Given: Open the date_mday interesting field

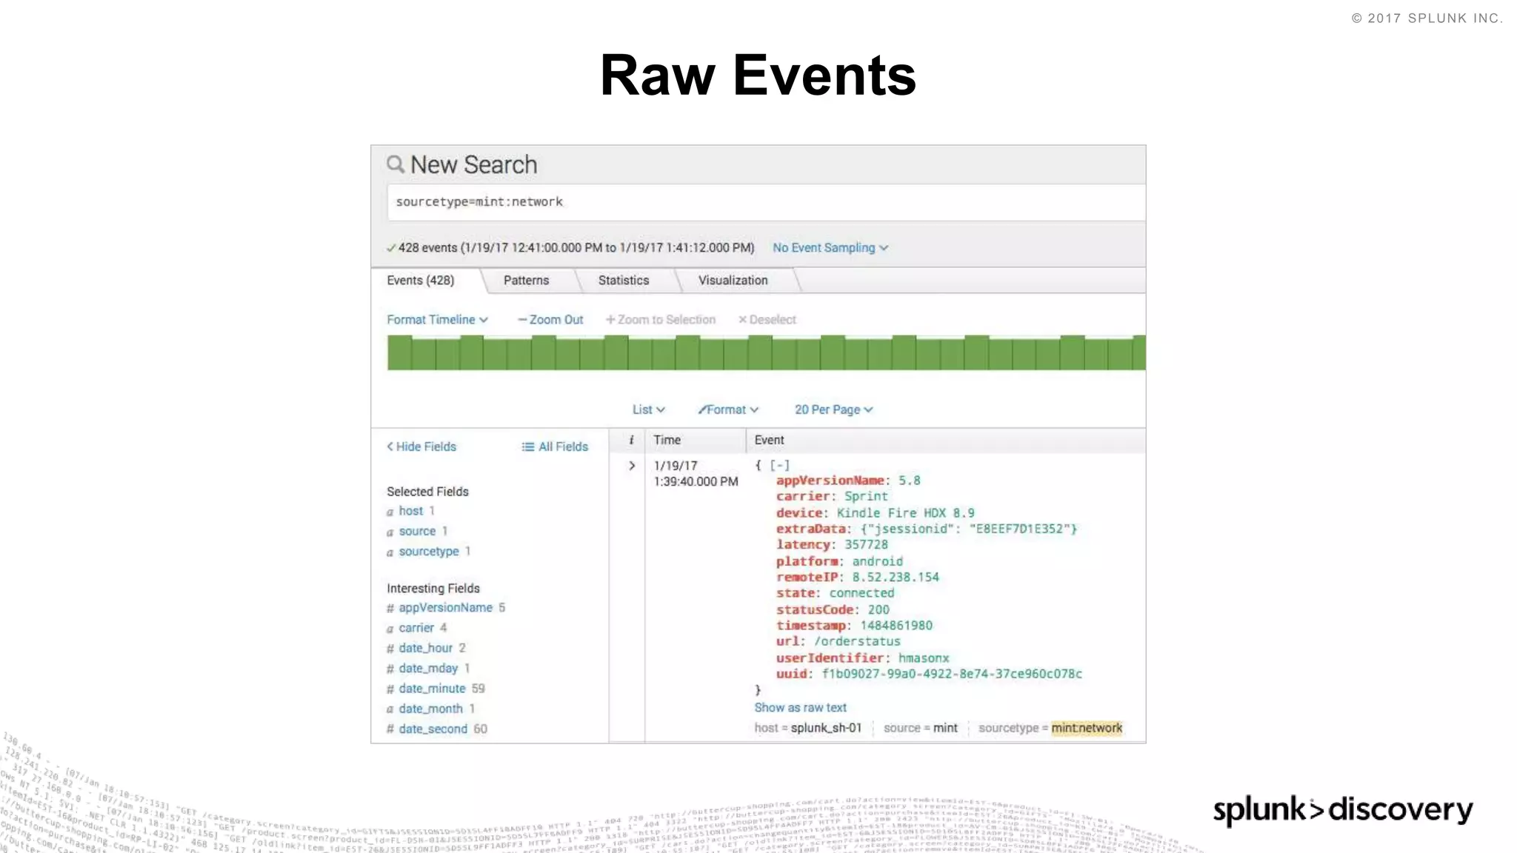Looking at the screenshot, I should [x=428, y=669].
